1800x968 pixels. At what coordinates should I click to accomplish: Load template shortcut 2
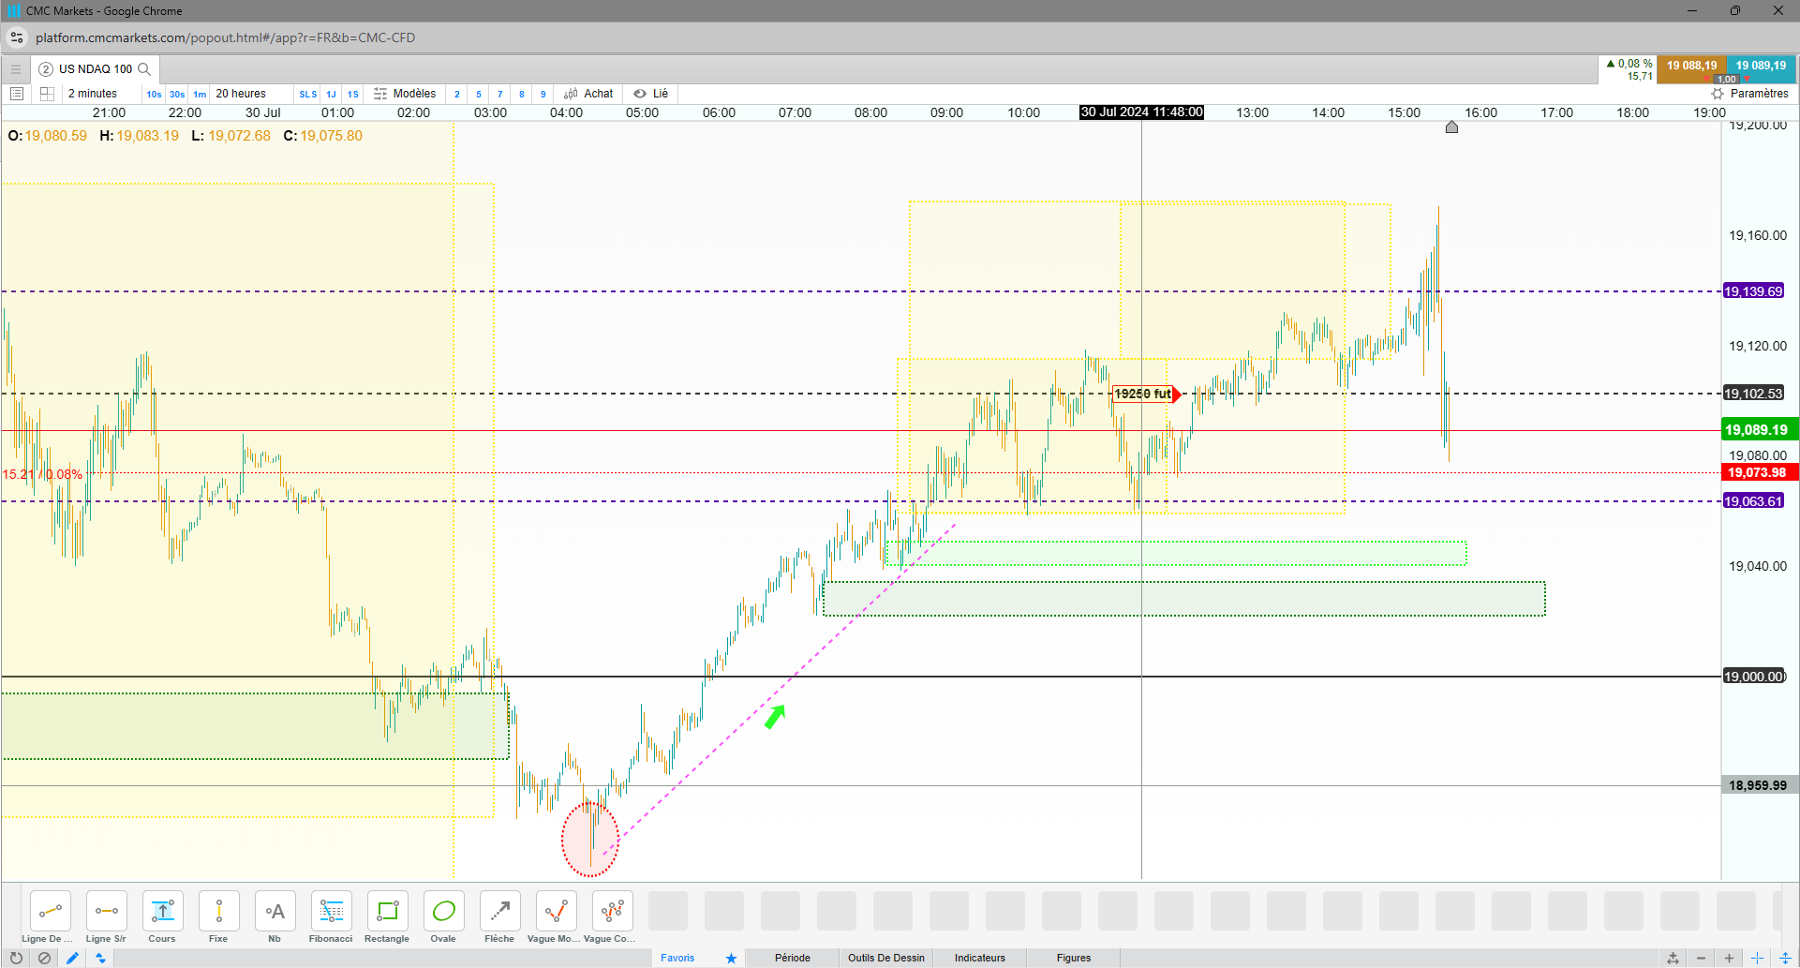[457, 94]
